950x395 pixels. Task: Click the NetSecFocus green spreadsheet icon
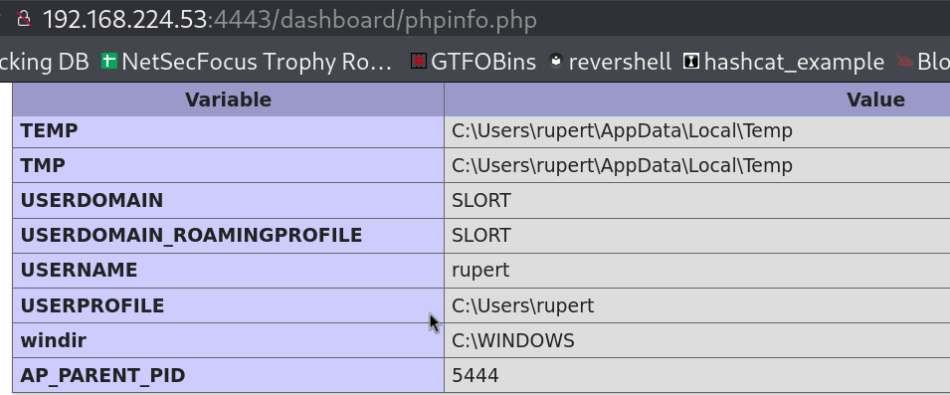[x=109, y=61]
